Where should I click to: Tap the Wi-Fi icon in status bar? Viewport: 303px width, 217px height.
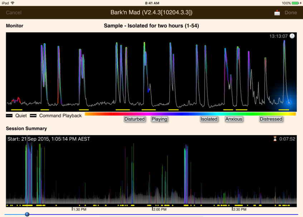13,3
